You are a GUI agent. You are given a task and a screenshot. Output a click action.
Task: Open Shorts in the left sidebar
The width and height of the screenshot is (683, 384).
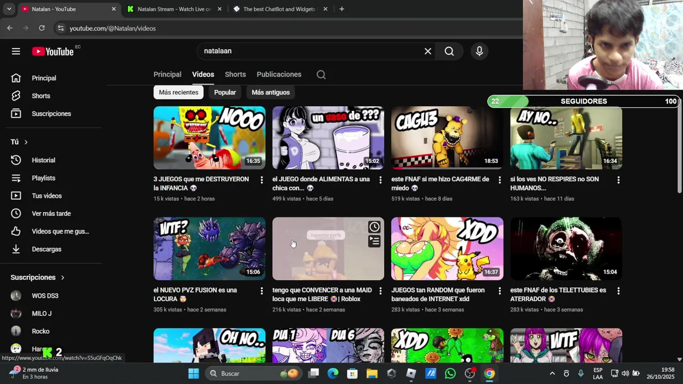41,96
